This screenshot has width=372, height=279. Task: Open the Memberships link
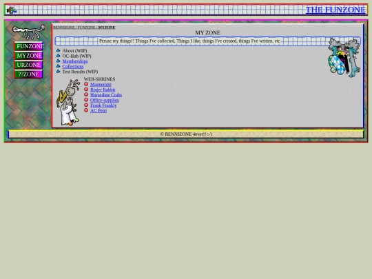pos(75,61)
